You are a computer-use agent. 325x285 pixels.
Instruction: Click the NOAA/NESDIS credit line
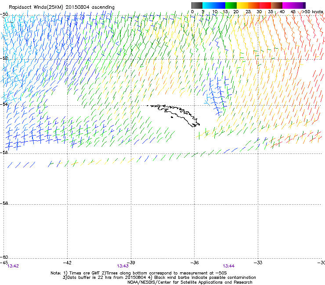point(190,282)
